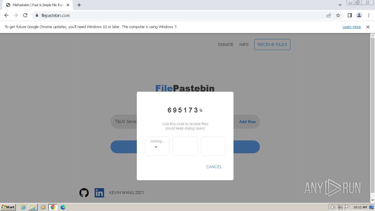The image size is (375, 211).
Task: Share this page using the share icon
Action: (x=329, y=15)
